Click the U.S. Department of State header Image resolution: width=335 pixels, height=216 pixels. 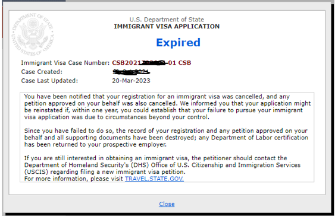[167, 20]
